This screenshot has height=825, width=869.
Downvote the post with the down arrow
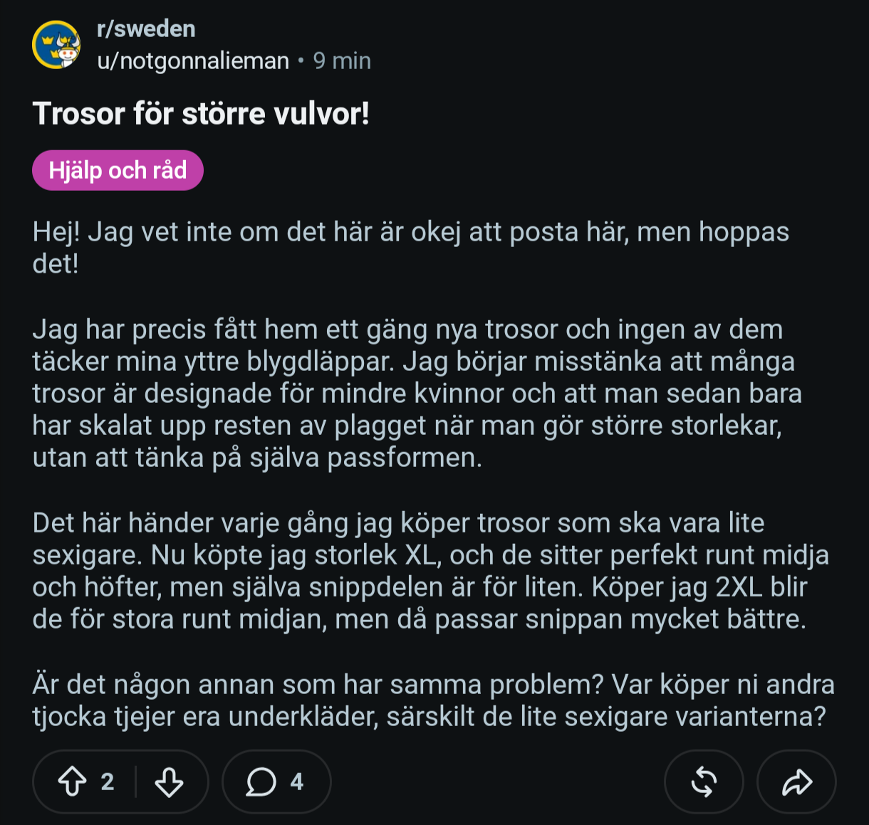(169, 782)
